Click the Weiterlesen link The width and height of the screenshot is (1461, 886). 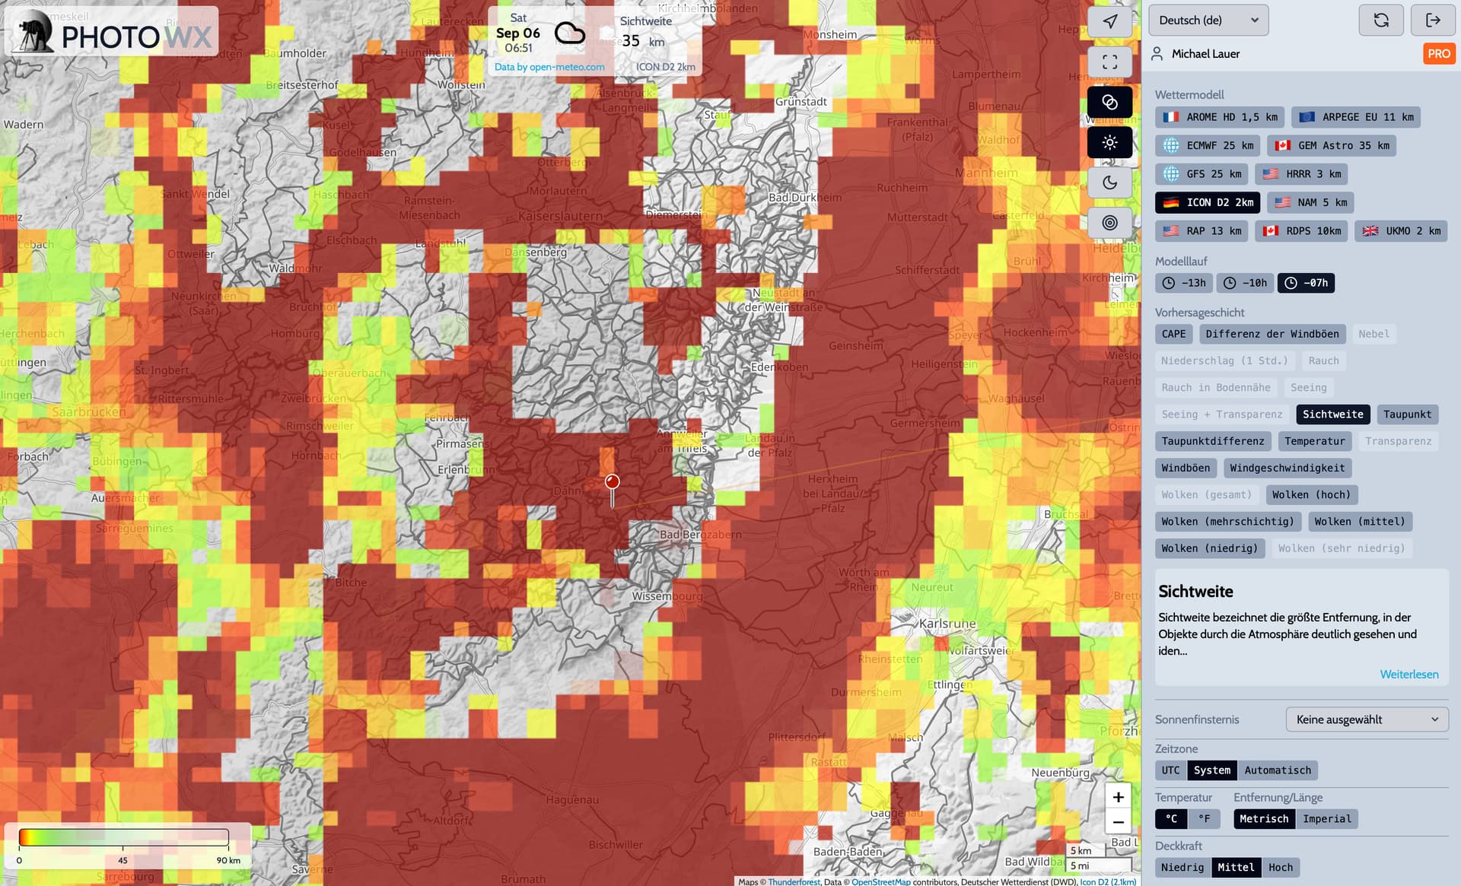pyautogui.click(x=1408, y=675)
